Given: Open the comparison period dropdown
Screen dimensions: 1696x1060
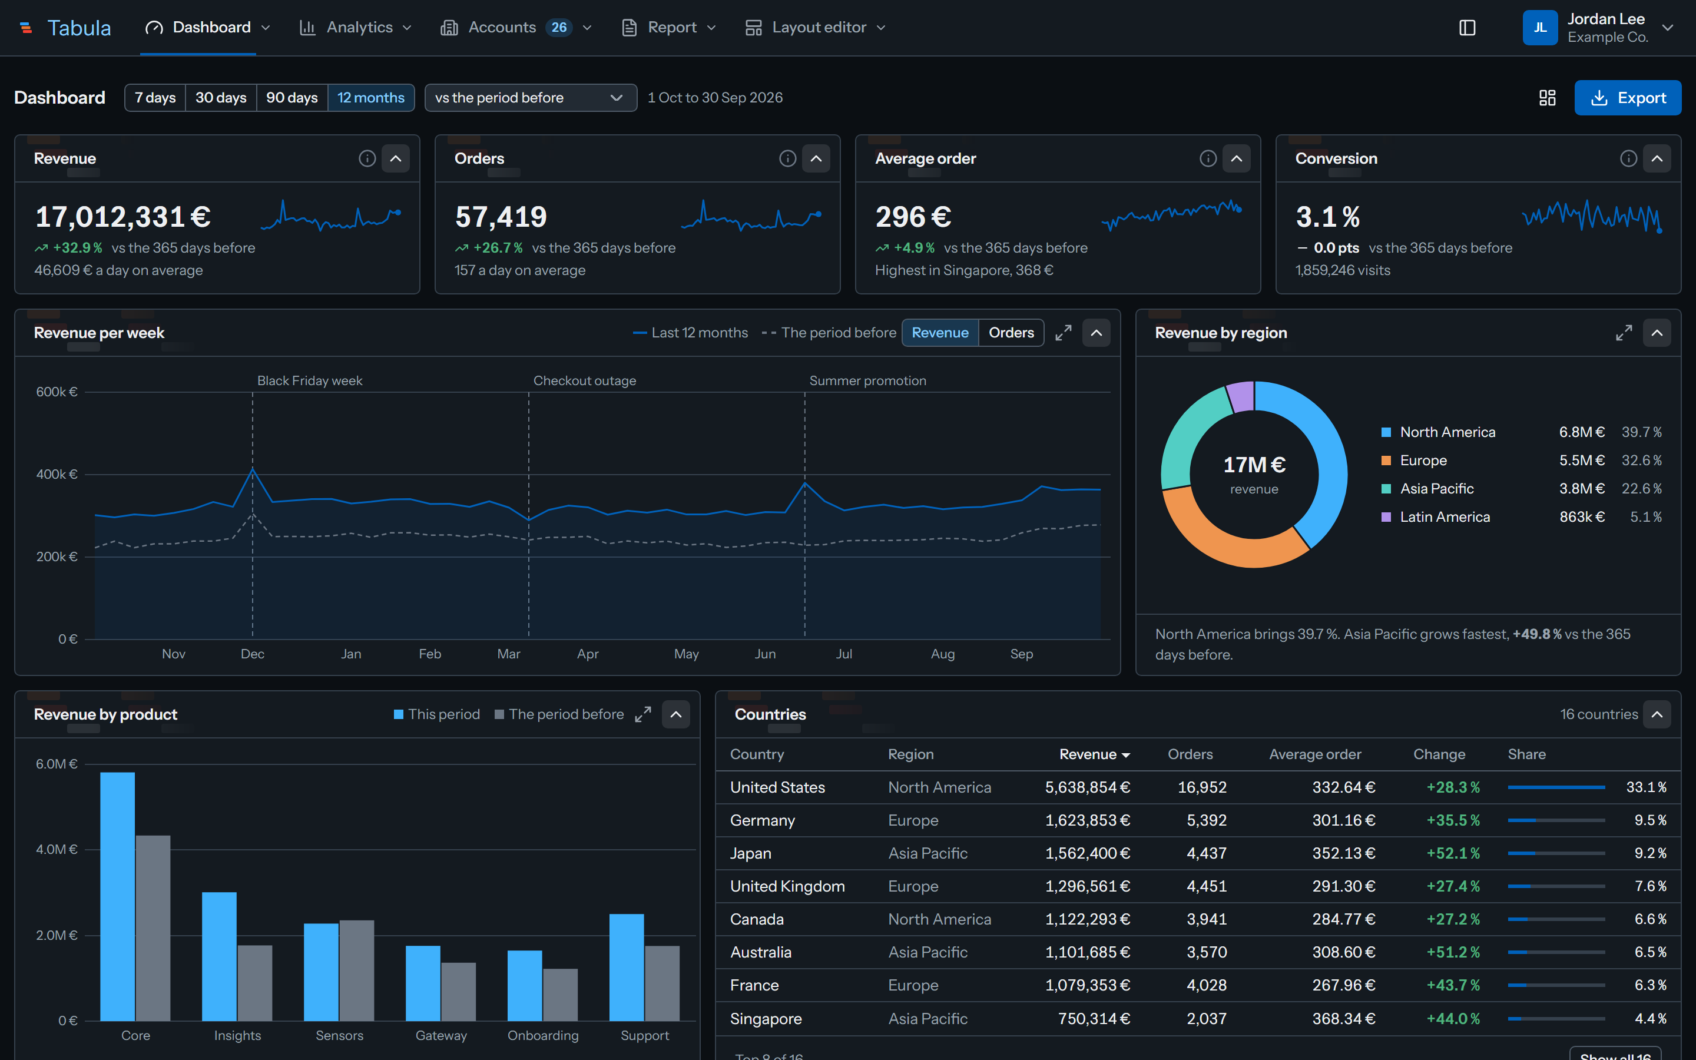Looking at the screenshot, I should [x=531, y=97].
